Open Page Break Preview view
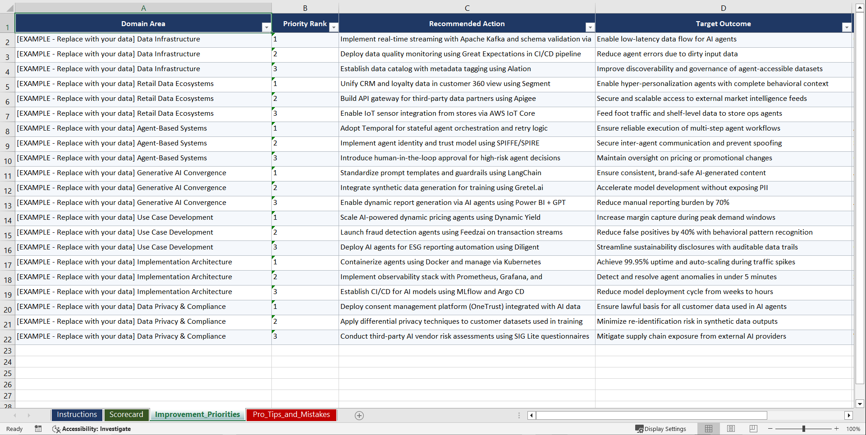The width and height of the screenshot is (866, 435). [x=753, y=429]
